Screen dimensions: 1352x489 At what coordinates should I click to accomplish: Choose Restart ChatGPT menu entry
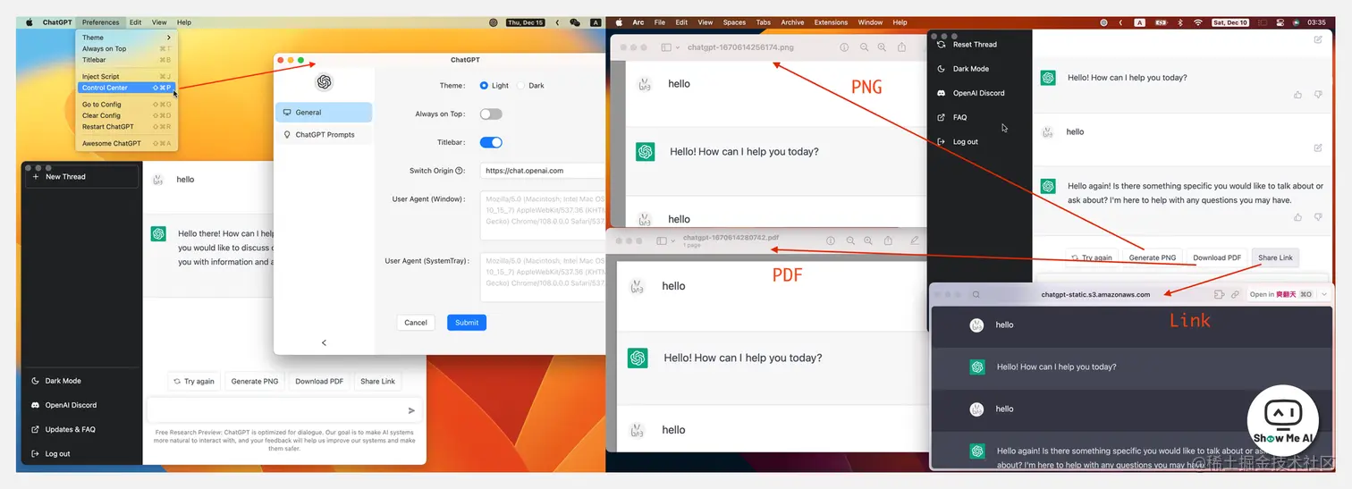pyautogui.click(x=128, y=127)
